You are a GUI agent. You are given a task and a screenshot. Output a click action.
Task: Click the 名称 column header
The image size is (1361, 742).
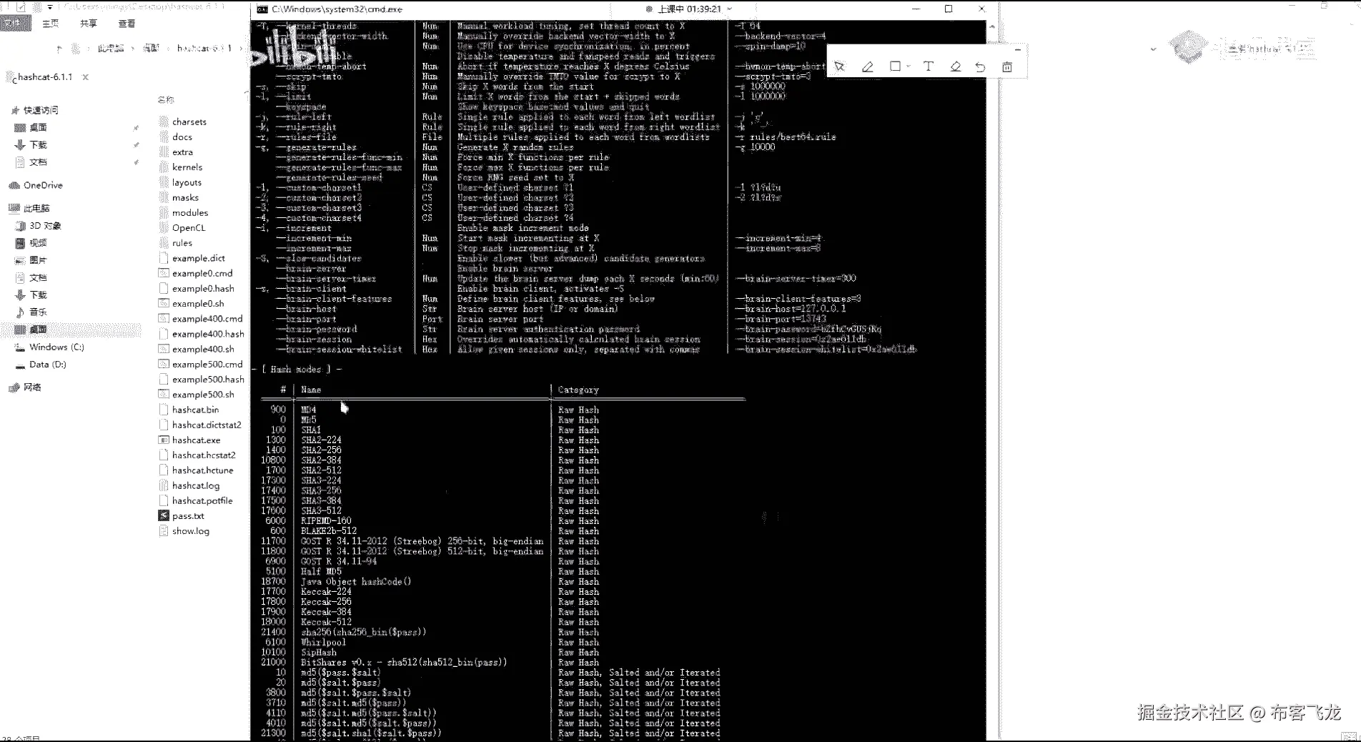[166, 100]
